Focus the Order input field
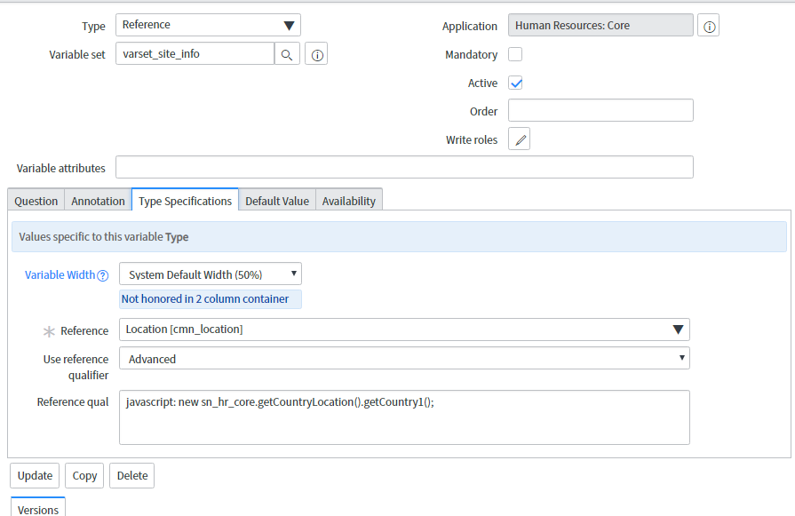Image resolution: width=795 pixels, height=516 pixels. coord(600,110)
